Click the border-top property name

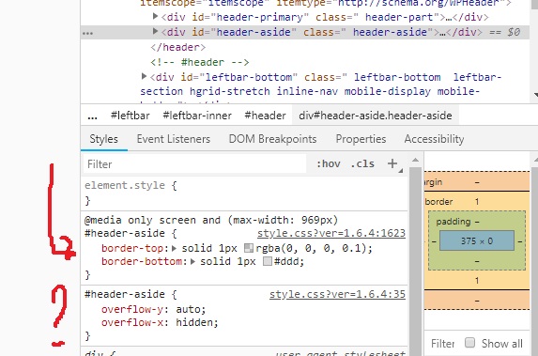click(132, 248)
